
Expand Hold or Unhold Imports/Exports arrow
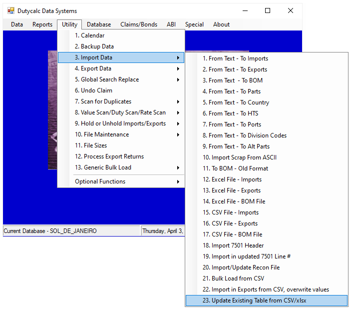pyautogui.click(x=178, y=123)
